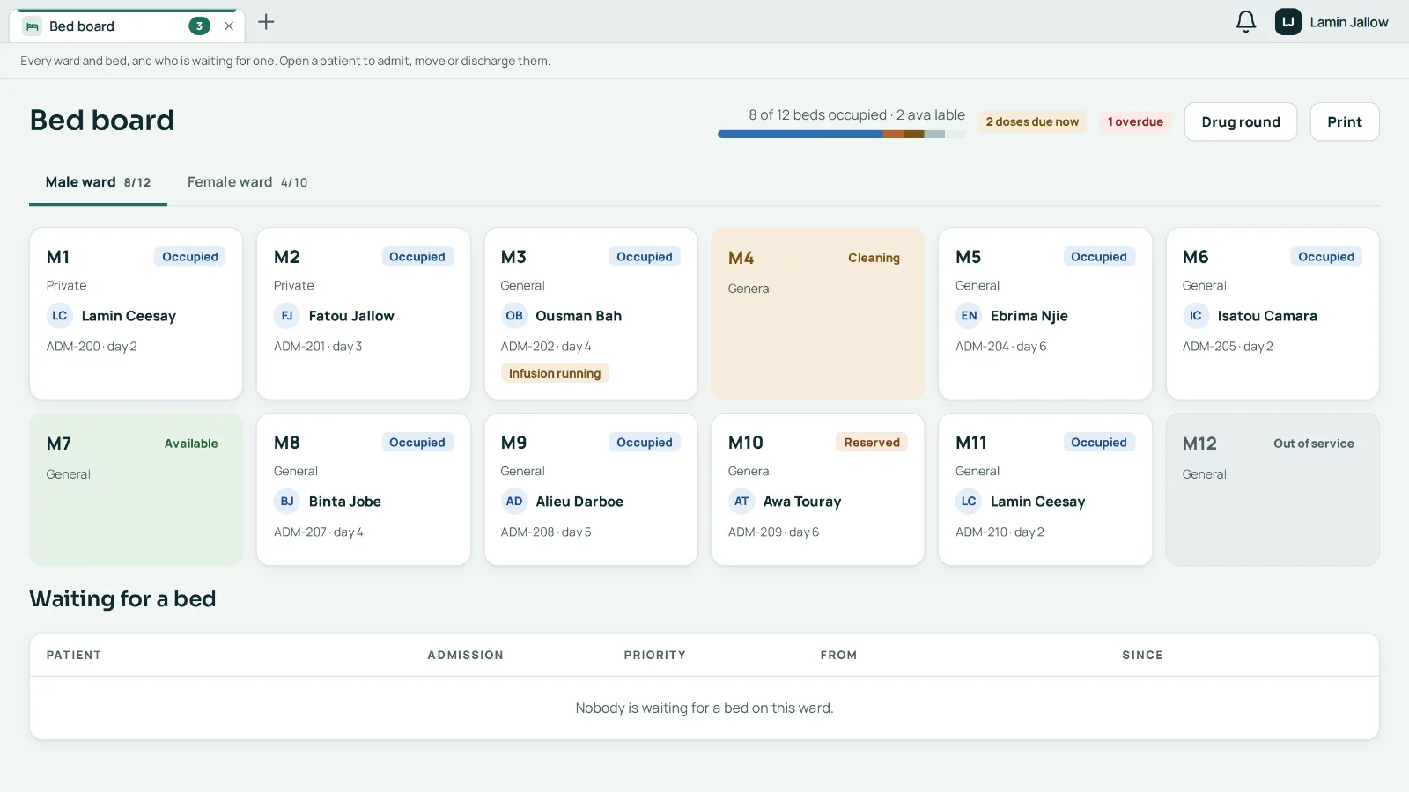
Task: Click the LJ user avatar
Action: [x=1287, y=22]
